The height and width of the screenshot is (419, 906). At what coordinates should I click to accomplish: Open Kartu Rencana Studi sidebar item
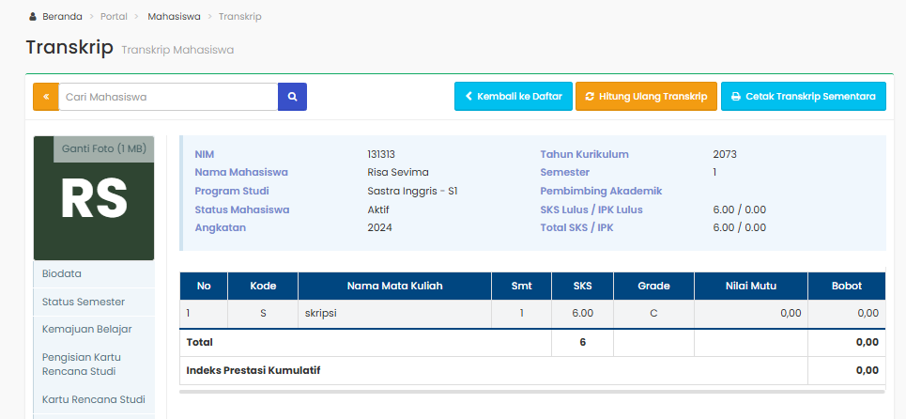point(94,399)
